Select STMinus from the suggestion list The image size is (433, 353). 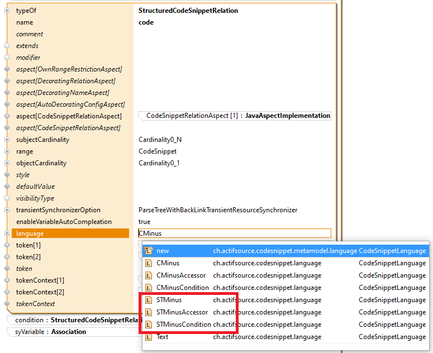point(169,300)
